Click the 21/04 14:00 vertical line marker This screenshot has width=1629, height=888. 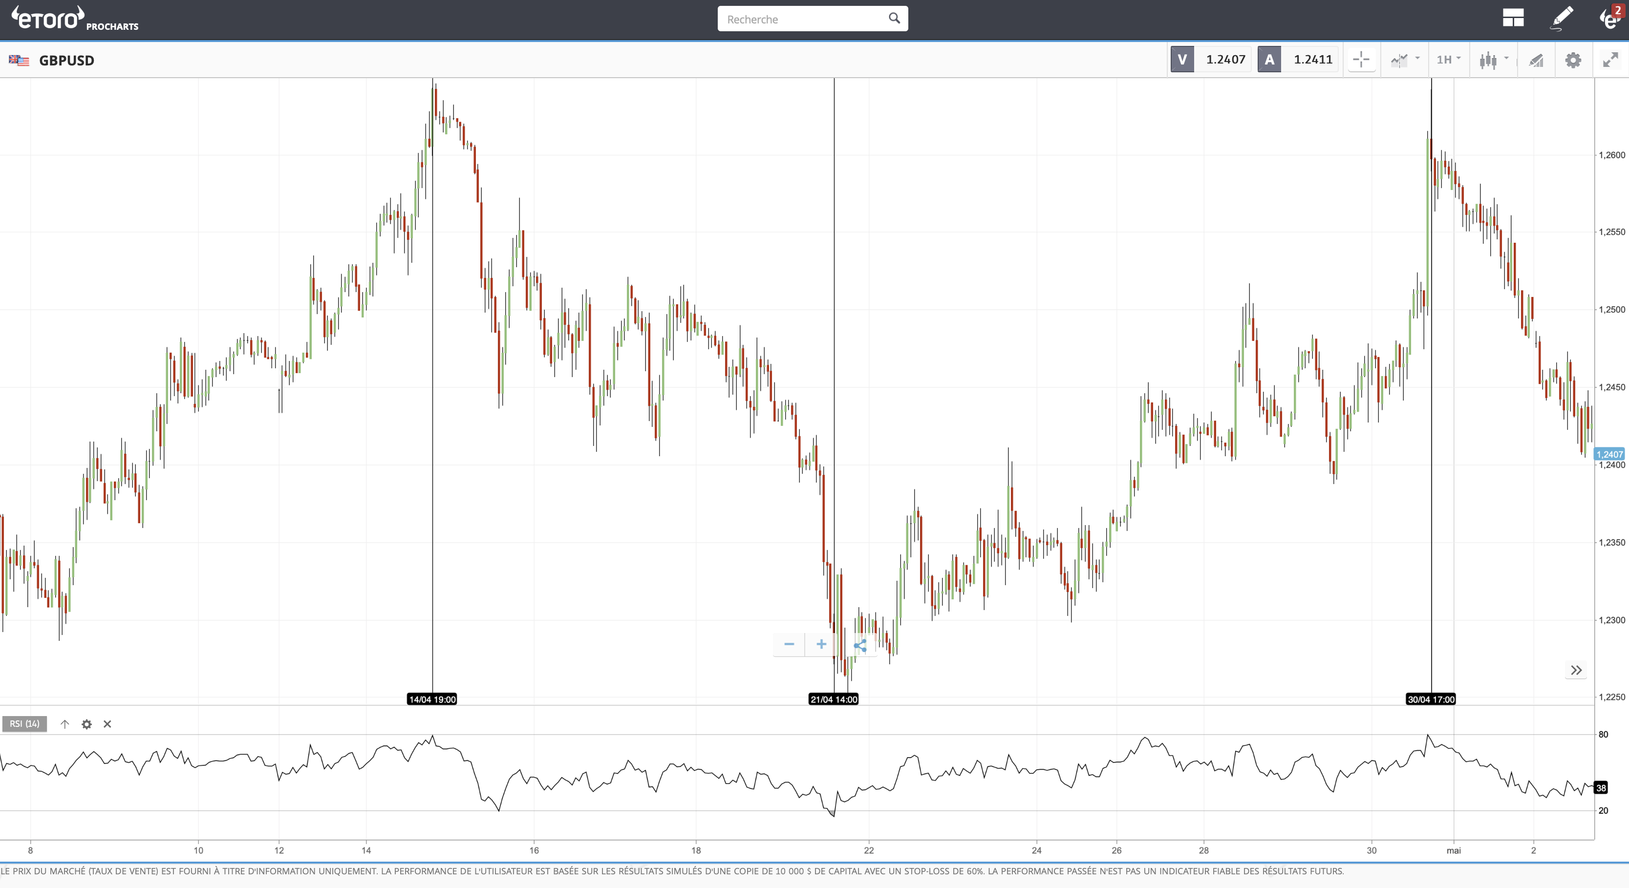(x=834, y=699)
